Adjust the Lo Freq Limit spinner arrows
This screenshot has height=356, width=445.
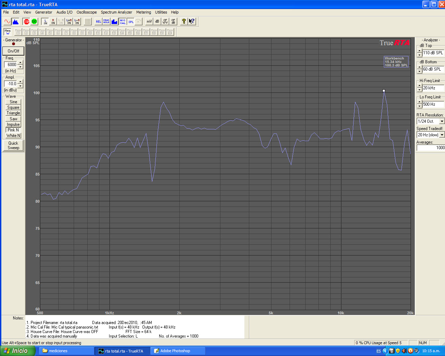click(420, 104)
